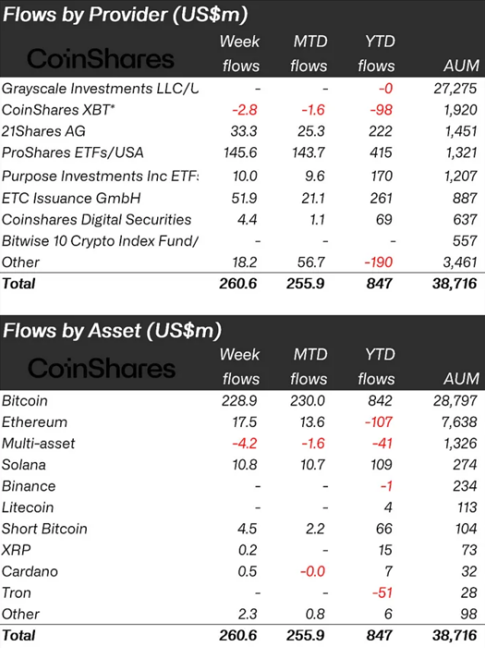Click the CoinShares logo in provider table
The image size is (485, 648).
[101, 59]
